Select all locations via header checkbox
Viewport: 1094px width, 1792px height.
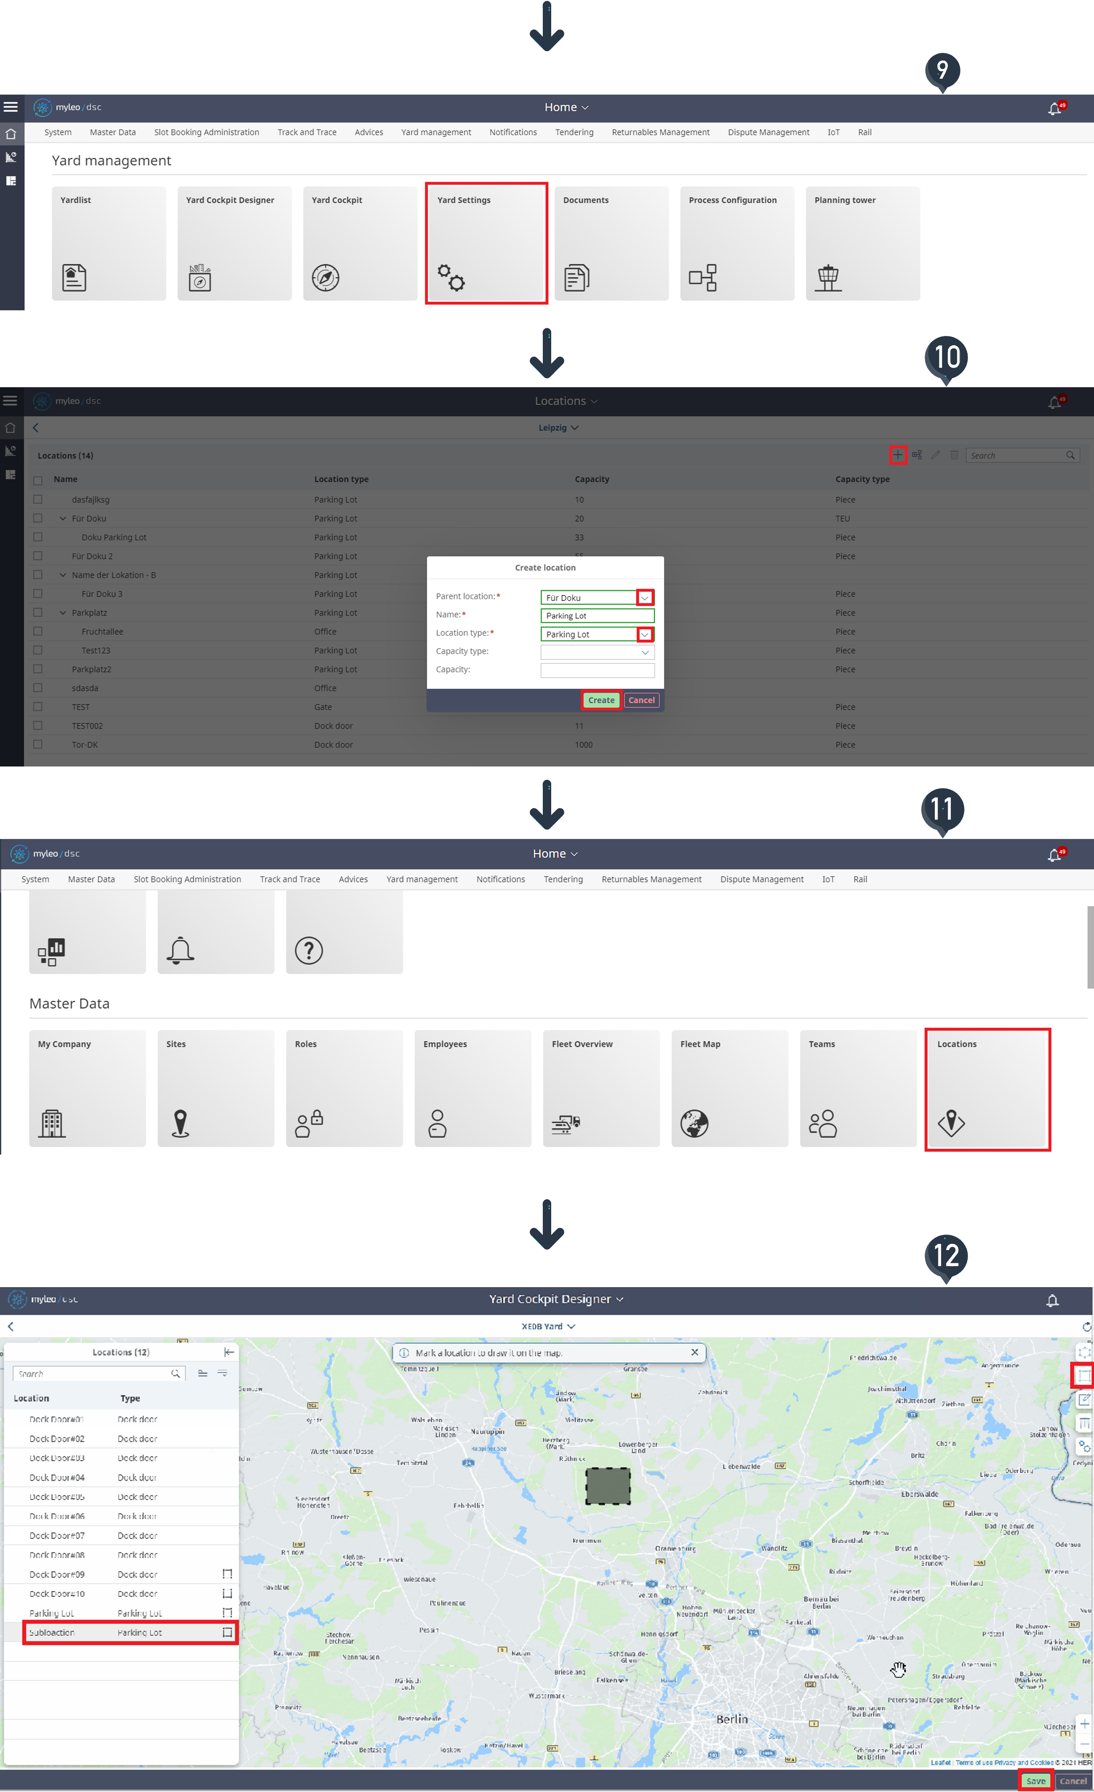point(38,480)
